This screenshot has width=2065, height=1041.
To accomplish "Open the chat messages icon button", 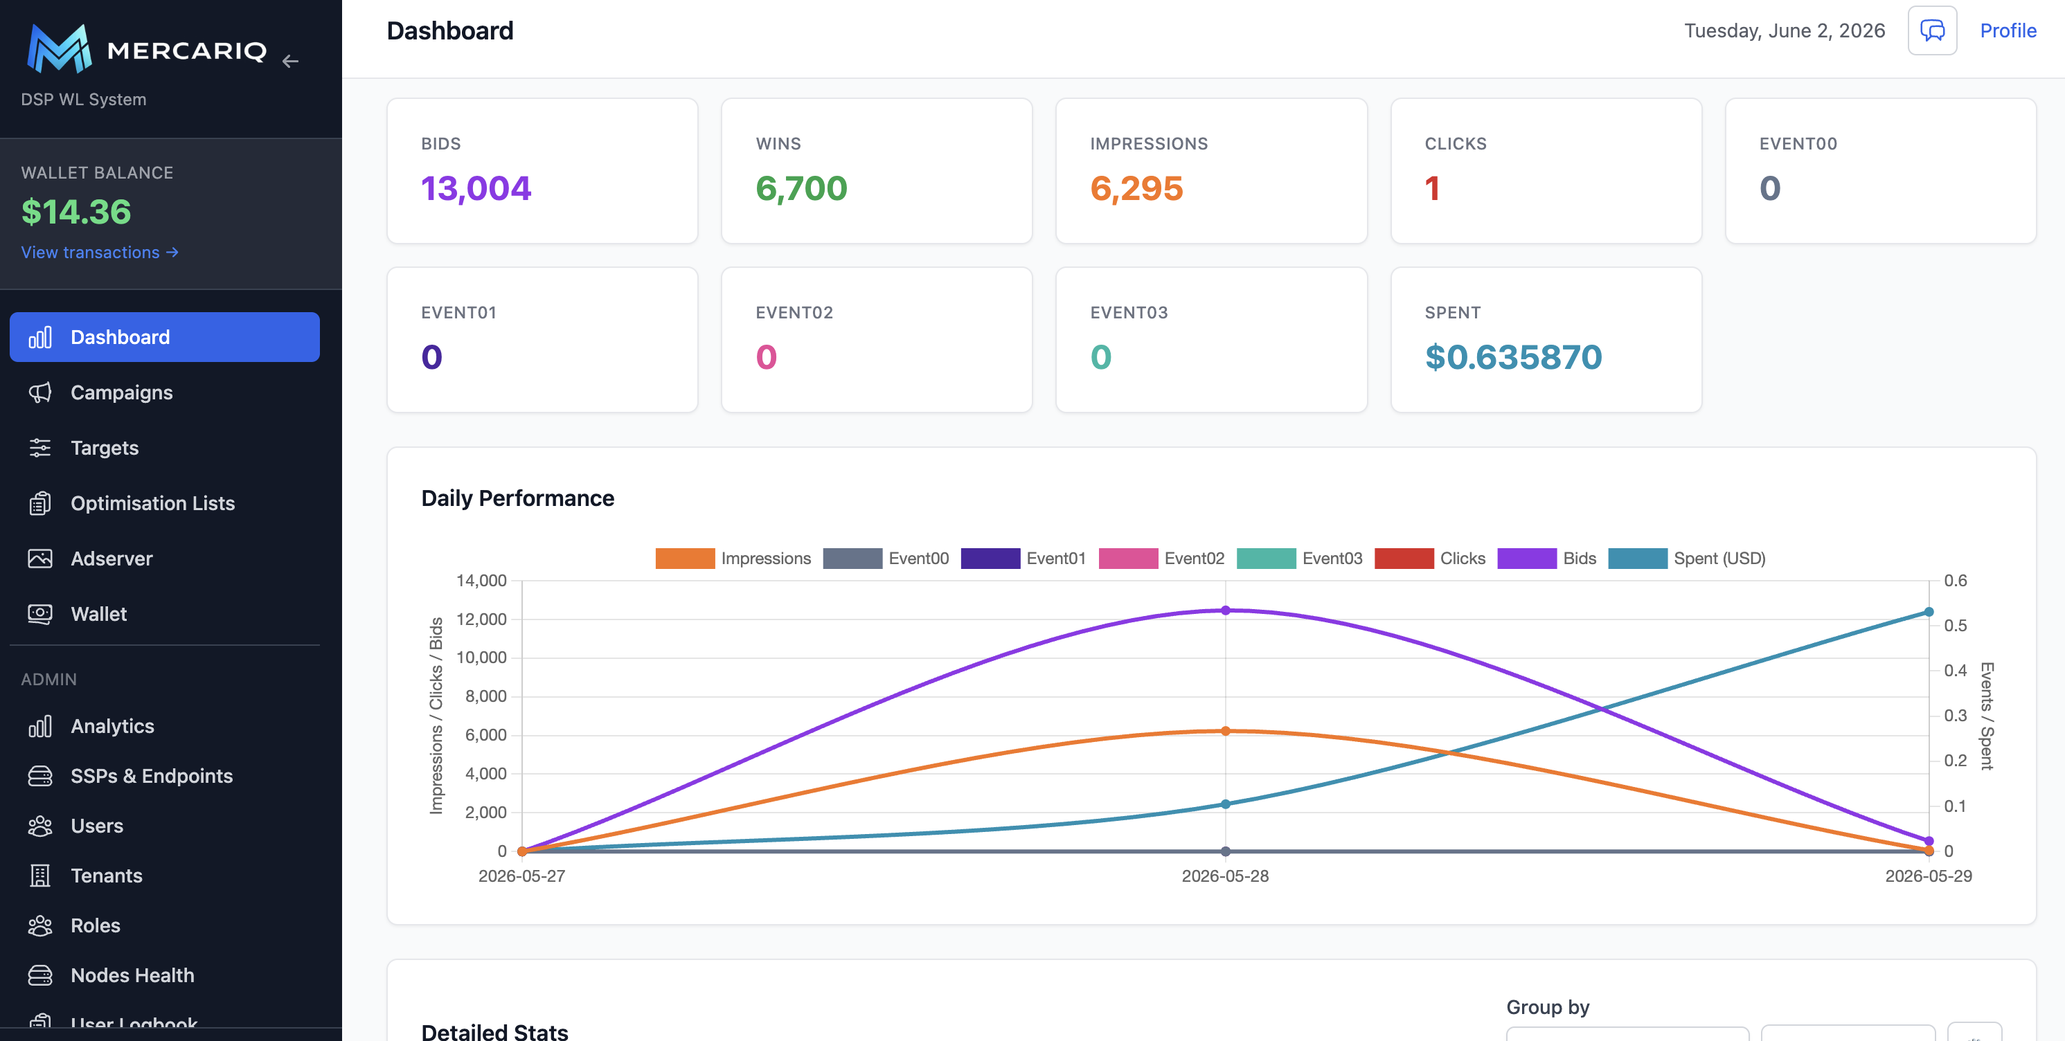I will 1932,30.
